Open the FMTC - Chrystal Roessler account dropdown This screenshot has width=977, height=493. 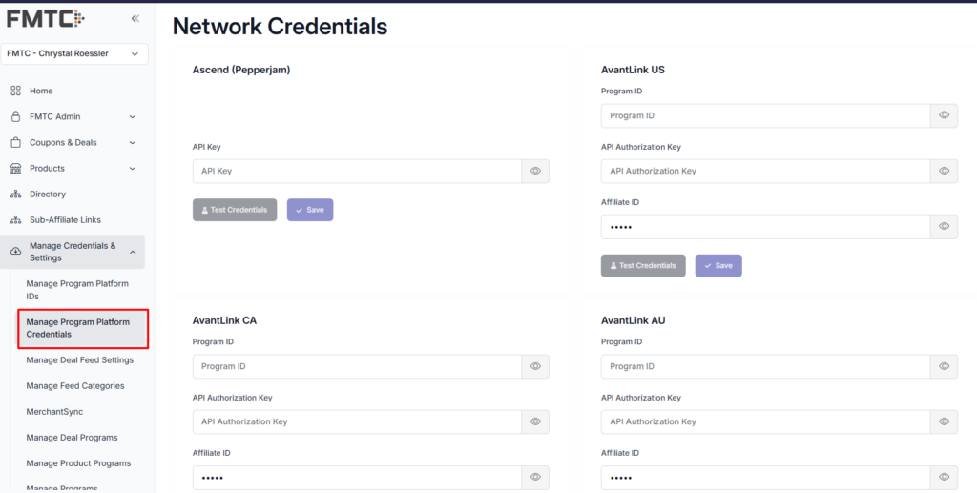[76, 53]
